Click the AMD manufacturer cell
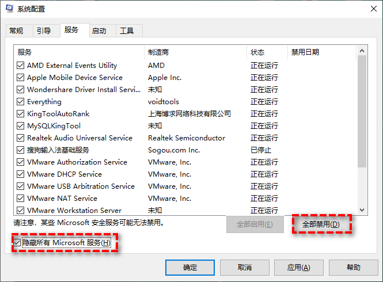 [x=156, y=66]
